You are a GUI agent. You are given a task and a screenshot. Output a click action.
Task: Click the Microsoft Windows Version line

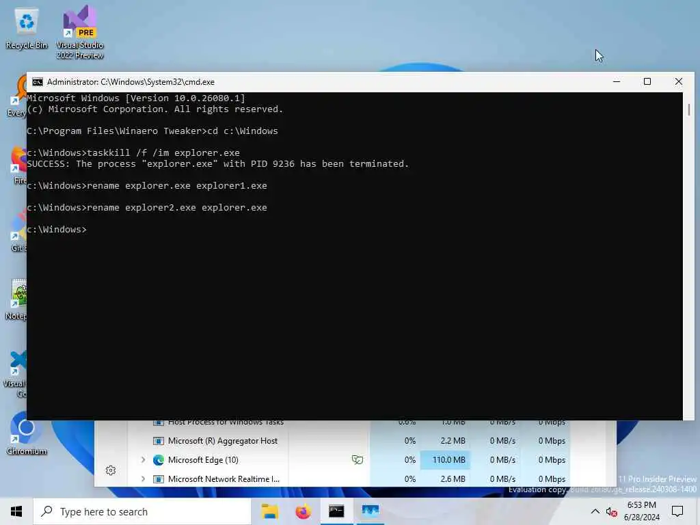(x=136, y=98)
